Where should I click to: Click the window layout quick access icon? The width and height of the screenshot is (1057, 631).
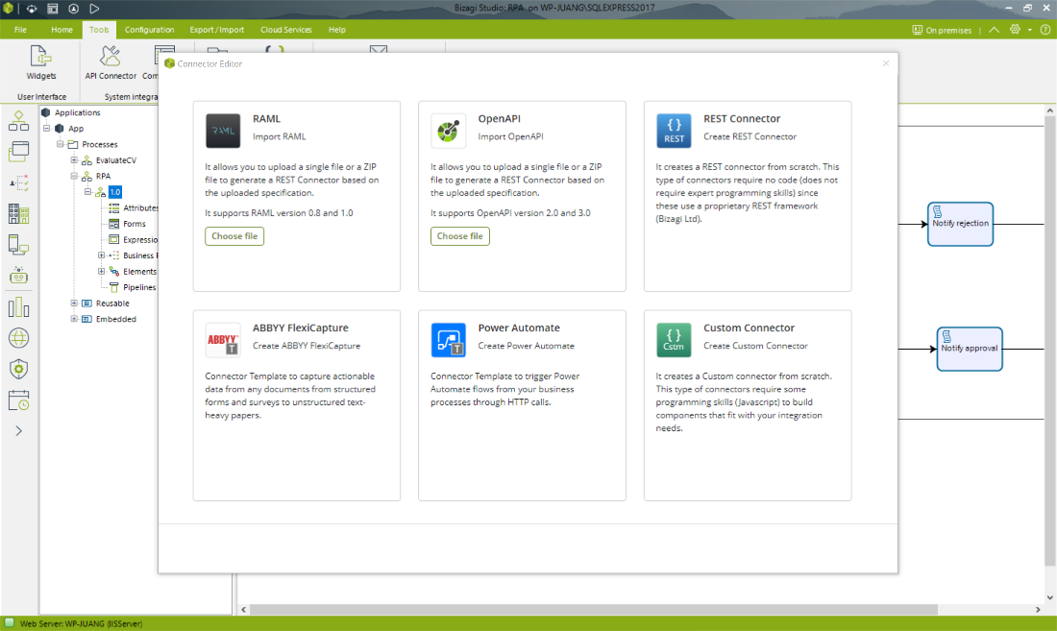point(53,9)
